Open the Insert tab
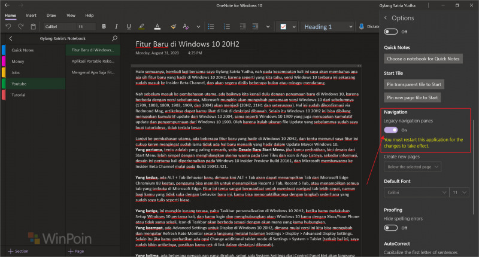This screenshot has height=257, width=479. [31, 16]
